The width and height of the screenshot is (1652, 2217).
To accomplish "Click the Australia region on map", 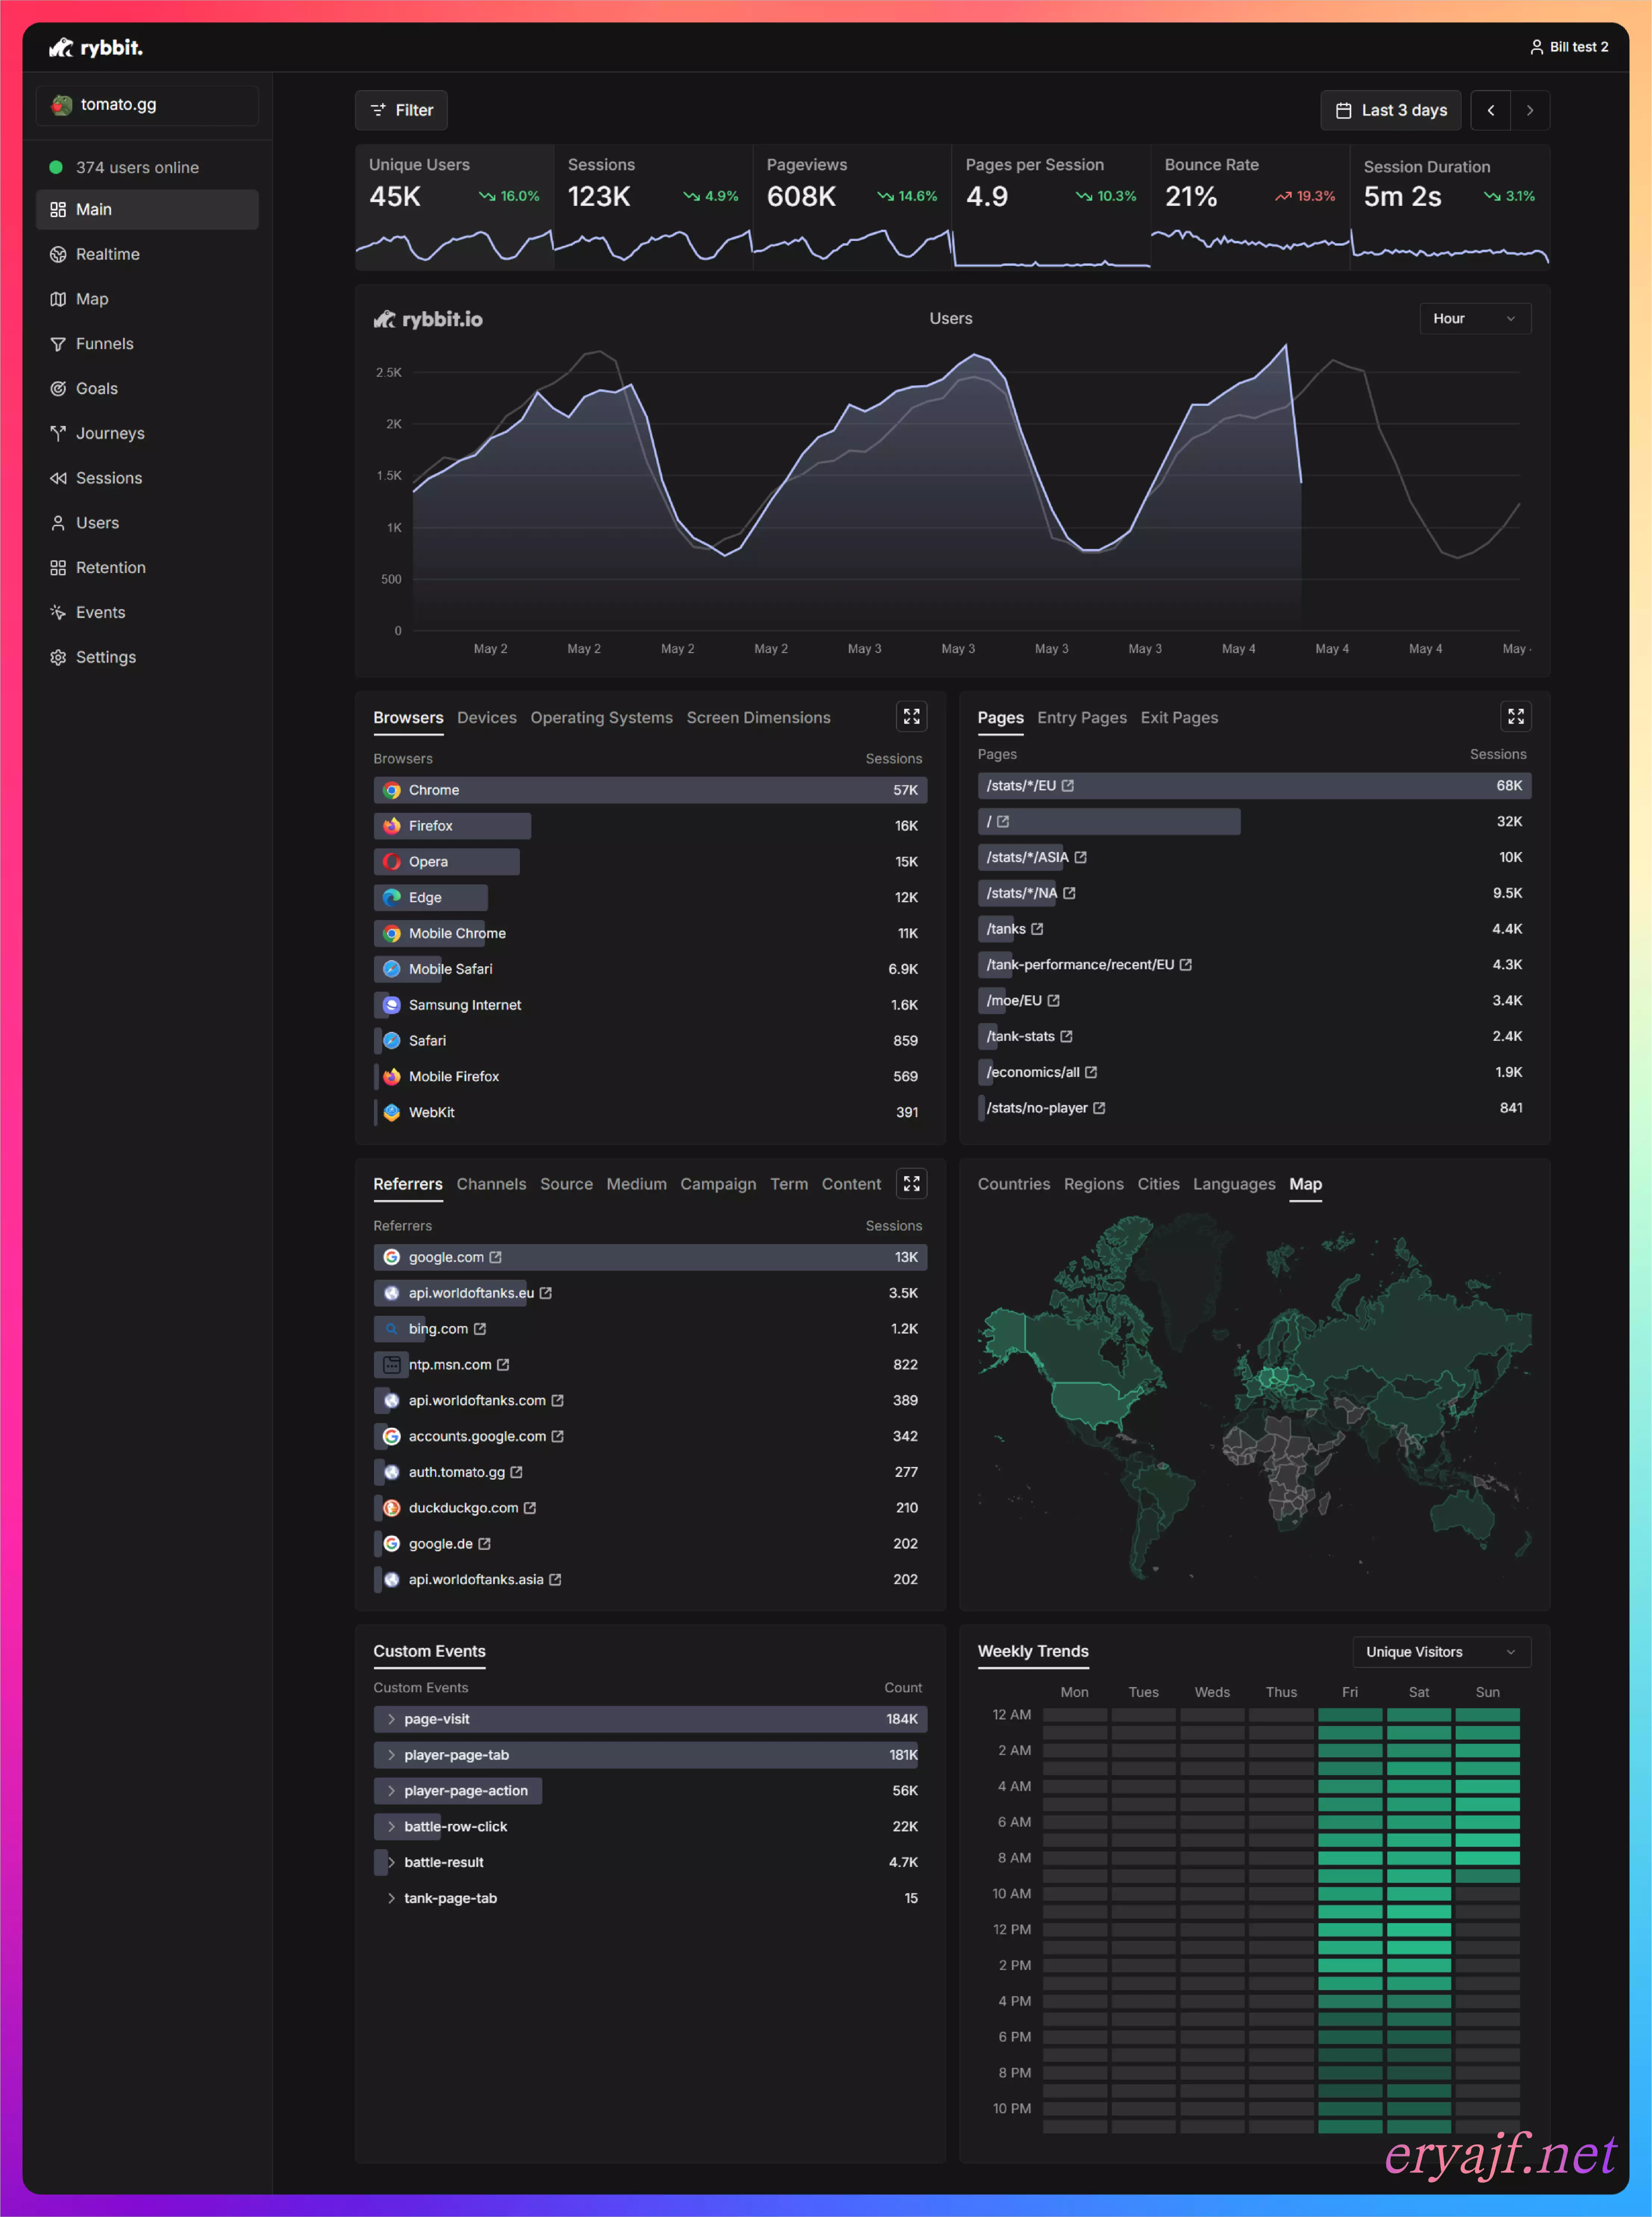I will coord(1462,1516).
